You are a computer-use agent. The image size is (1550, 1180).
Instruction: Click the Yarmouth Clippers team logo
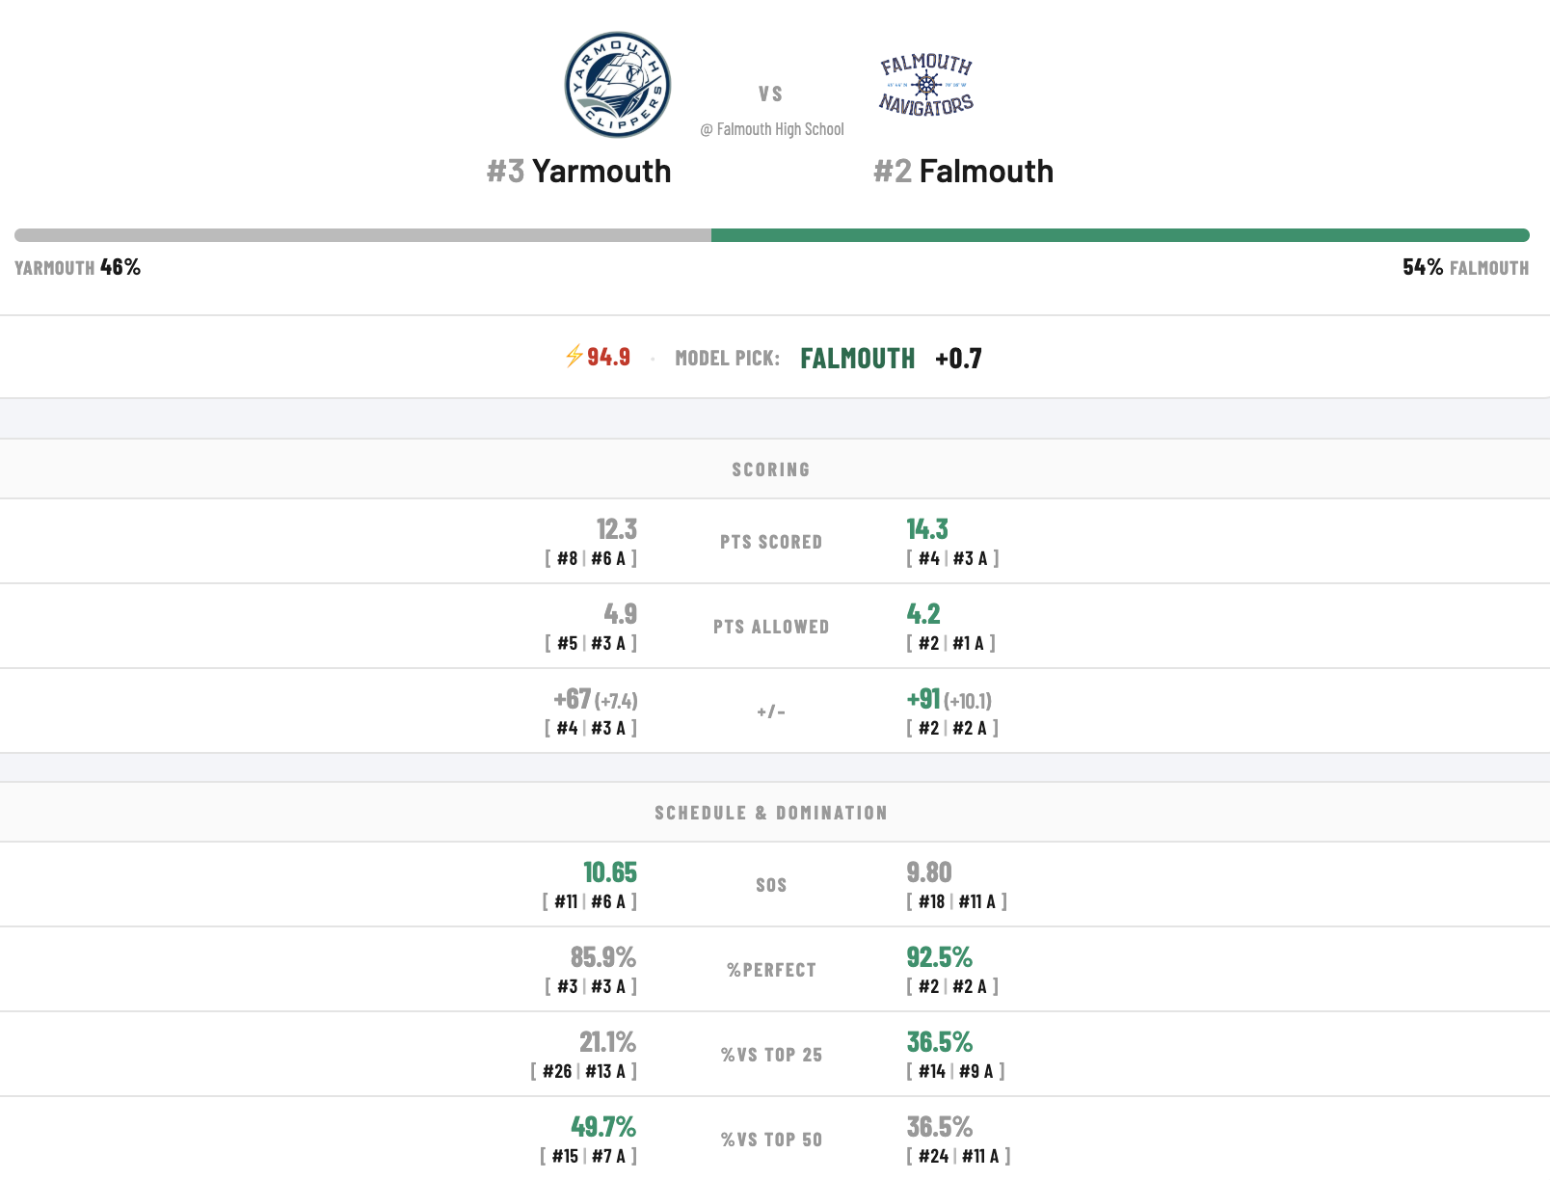click(x=618, y=85)
